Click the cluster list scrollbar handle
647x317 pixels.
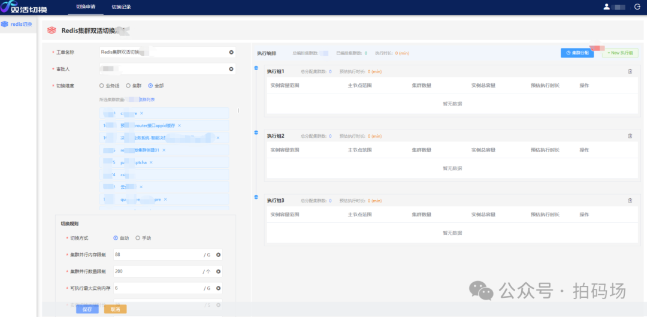click(x=238, y=111)
